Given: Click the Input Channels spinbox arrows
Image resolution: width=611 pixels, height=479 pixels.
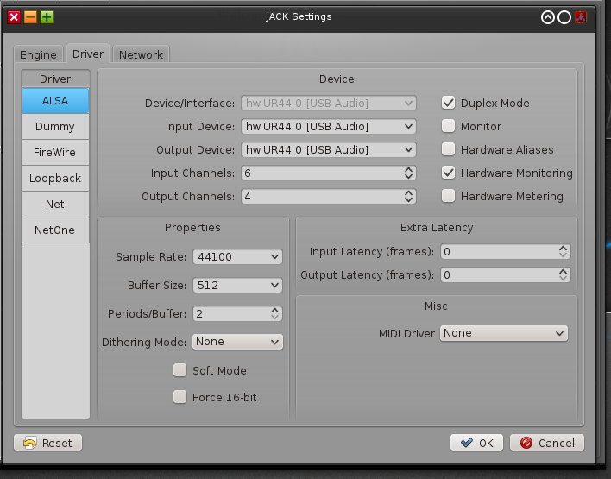Looking at the screenshot, I should (409, 173).
